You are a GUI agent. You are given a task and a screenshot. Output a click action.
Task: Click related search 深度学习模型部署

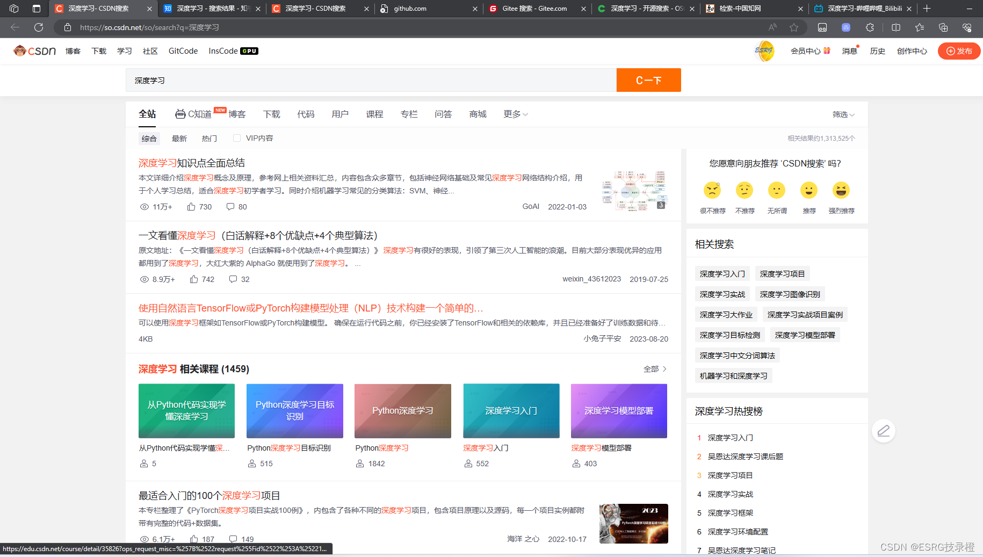point(805,335)
